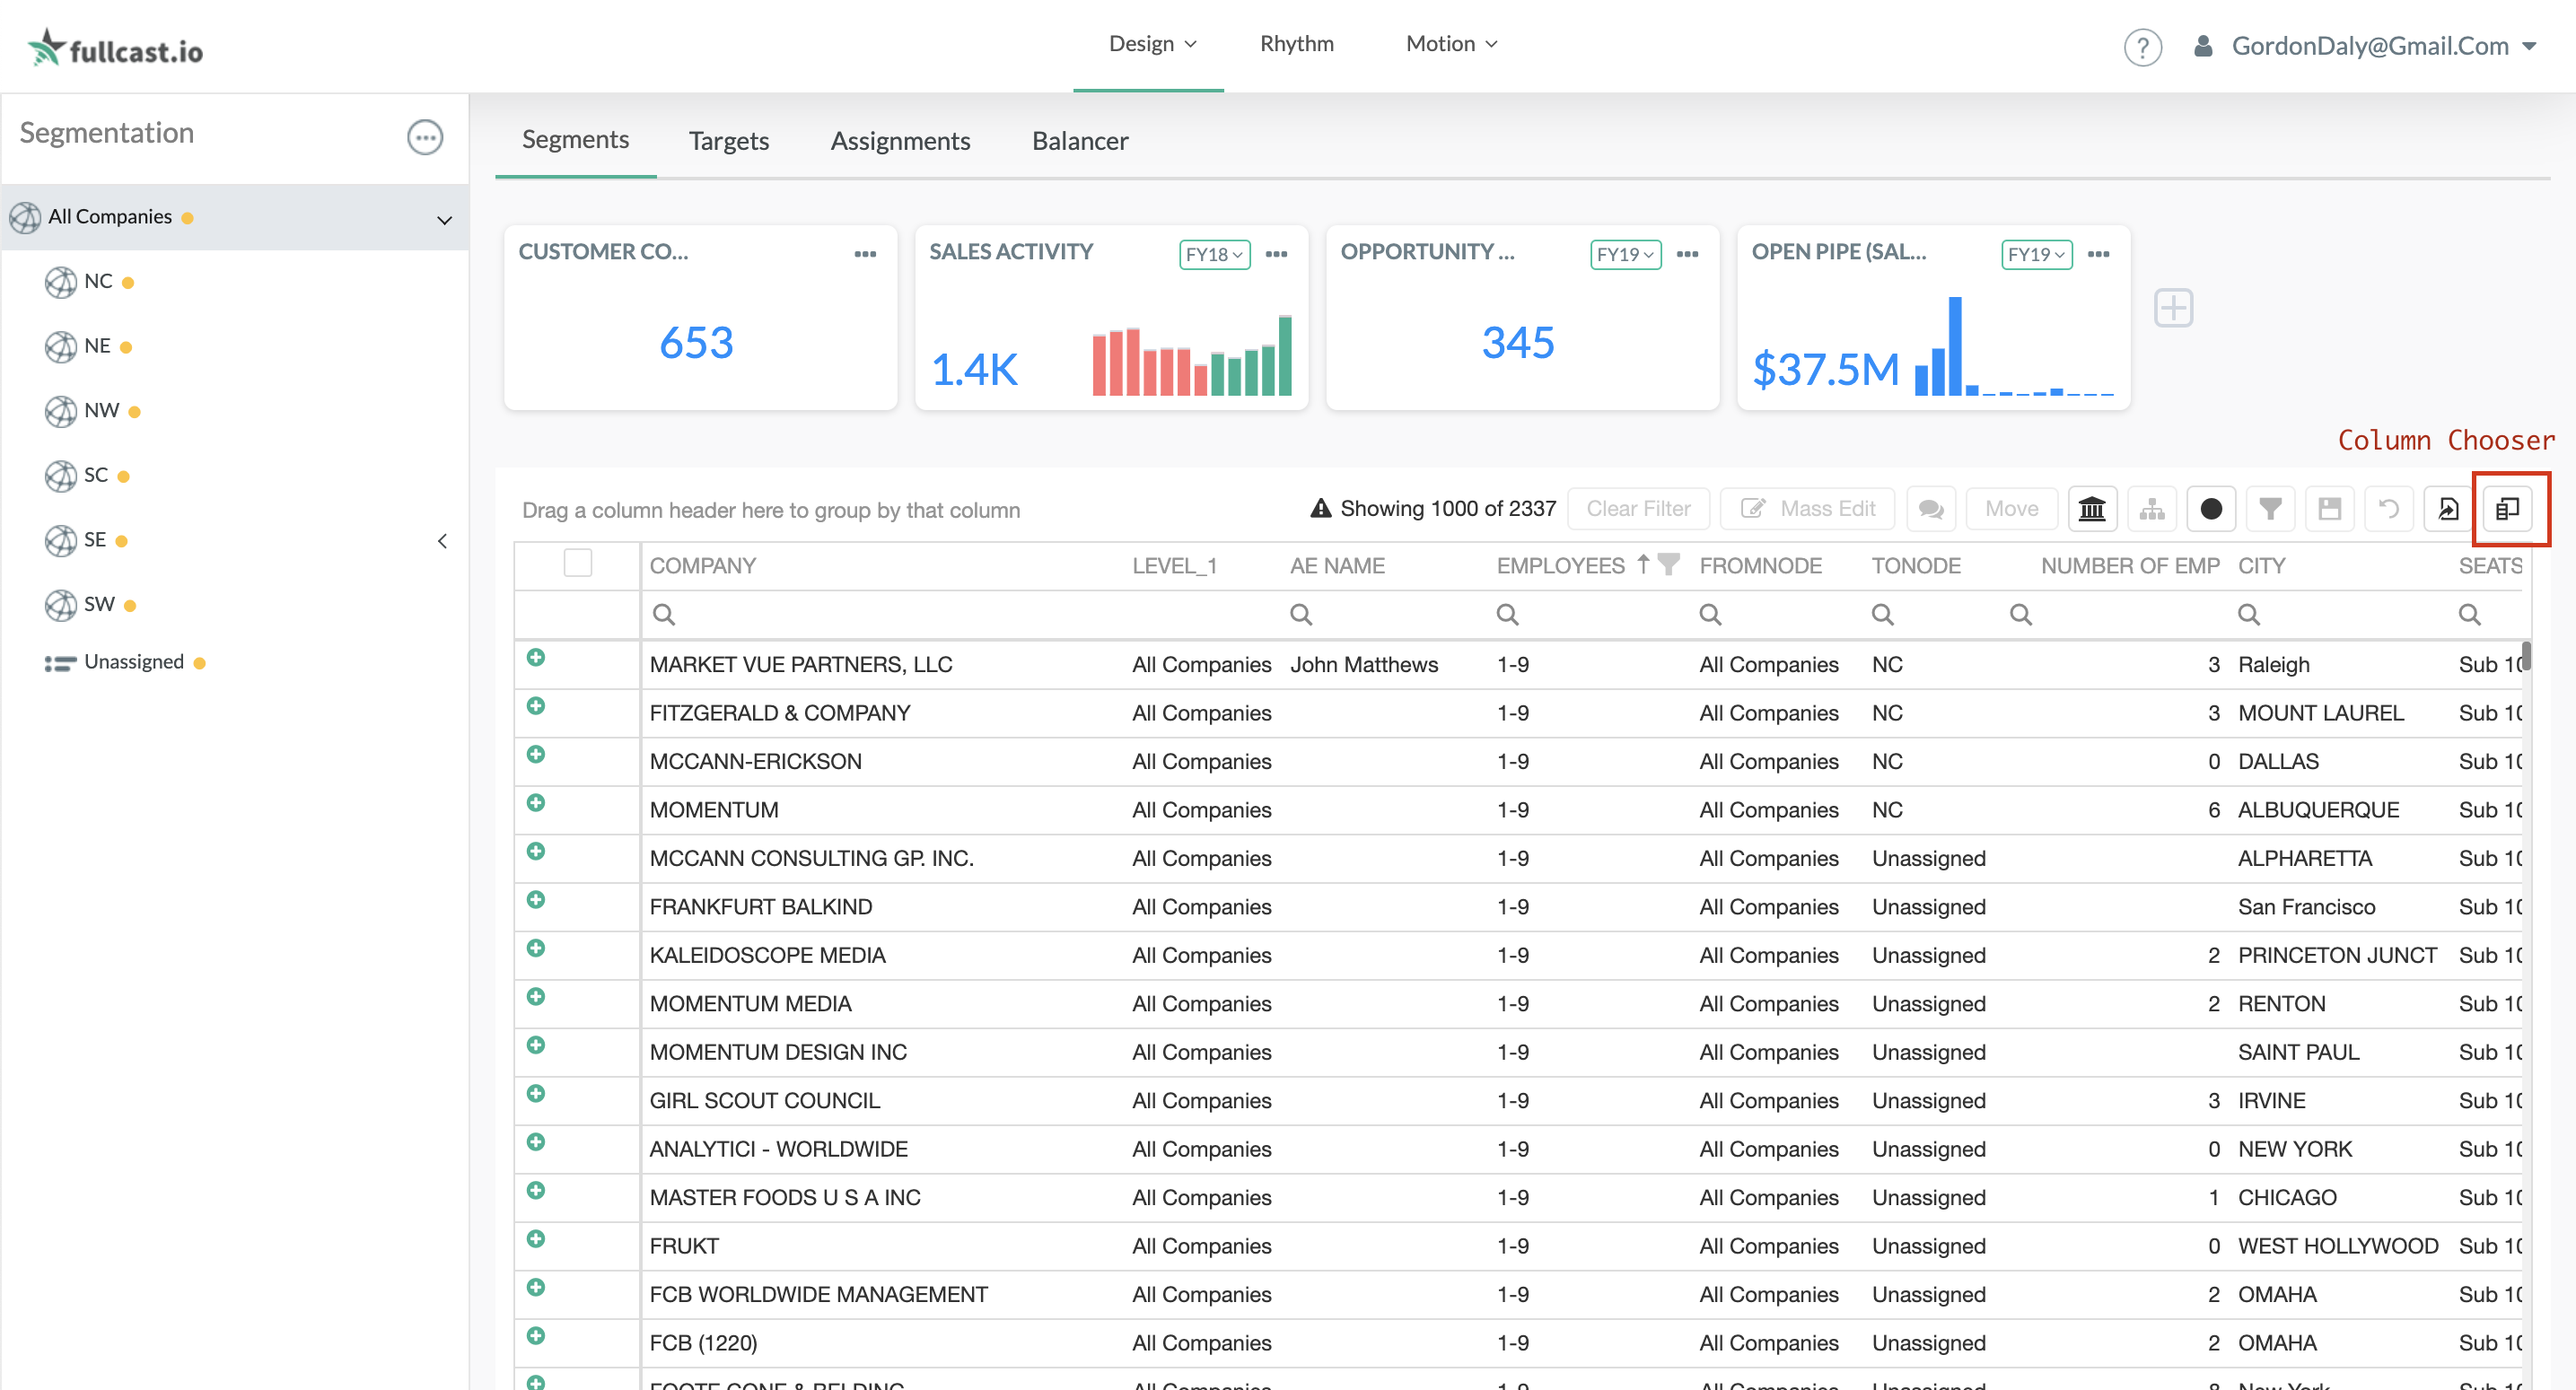
Task: Open the Motion menu dropdown
Action: [x=1451, y=44]
